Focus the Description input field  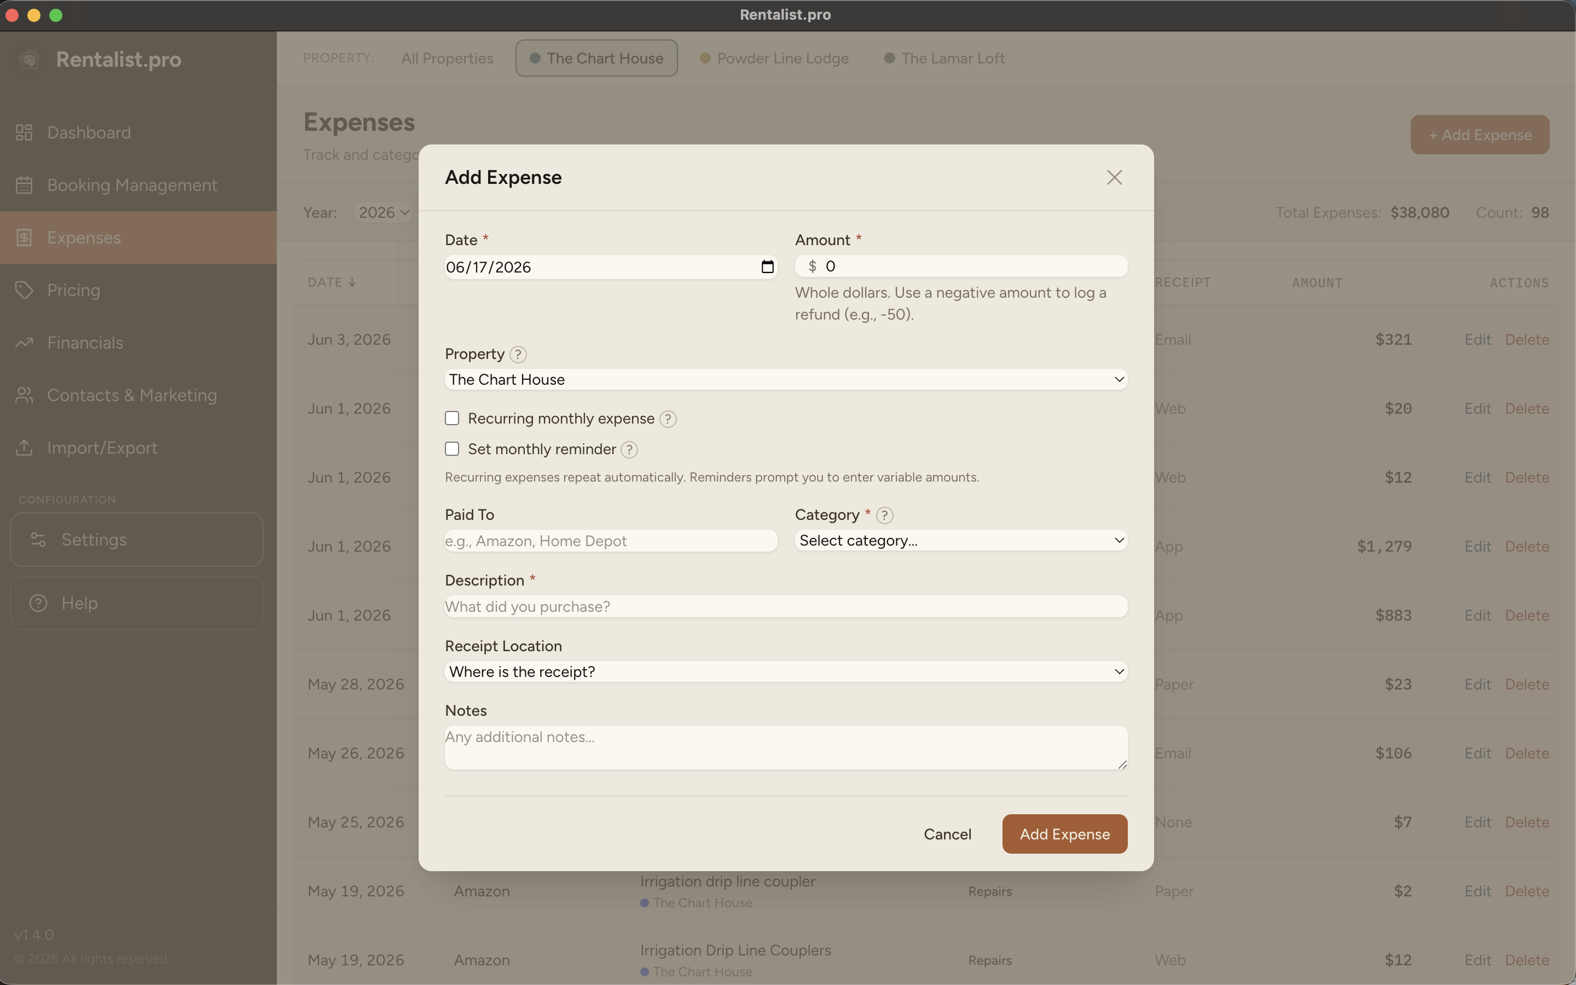pos(786,606)
